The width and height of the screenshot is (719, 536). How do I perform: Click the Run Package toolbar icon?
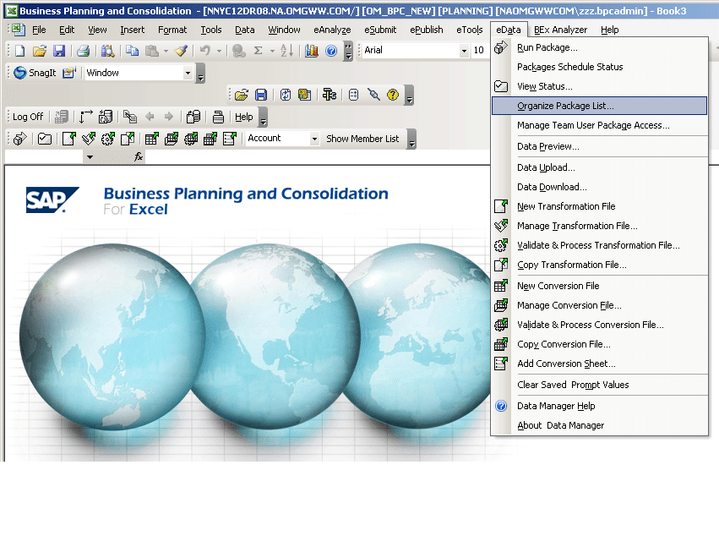pos(19,139)
